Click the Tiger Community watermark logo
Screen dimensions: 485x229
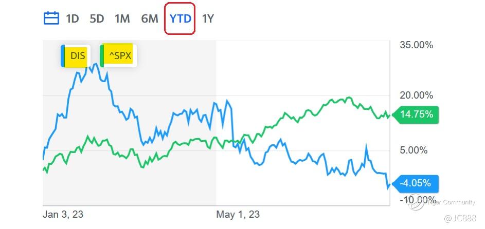point(416,203)
